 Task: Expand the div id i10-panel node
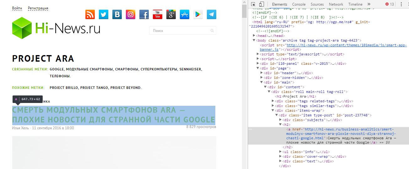pyautogui.click(x=258, y=64)
